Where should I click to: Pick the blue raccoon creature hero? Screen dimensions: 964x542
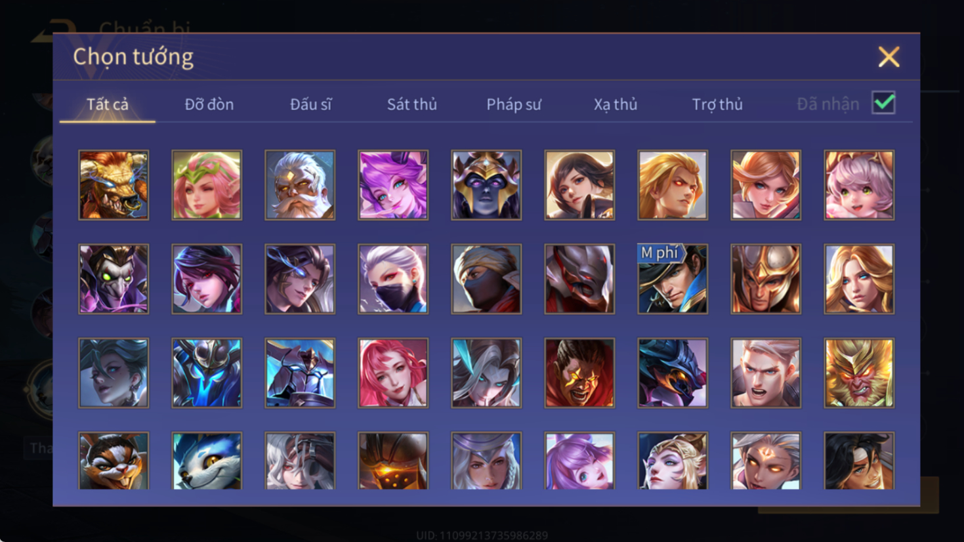[x=207, y=461]
